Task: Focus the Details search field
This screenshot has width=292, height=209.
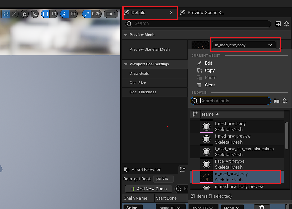Action: coord(198,23)
